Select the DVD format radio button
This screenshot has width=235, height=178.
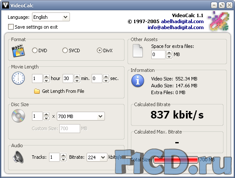35,50
